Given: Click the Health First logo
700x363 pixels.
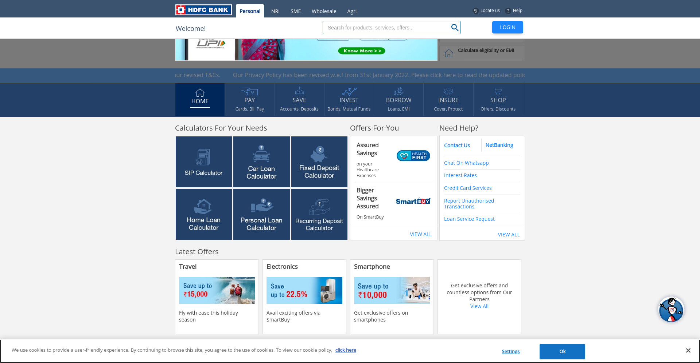Looking at the screenshot, I should [x=413, y=156].
